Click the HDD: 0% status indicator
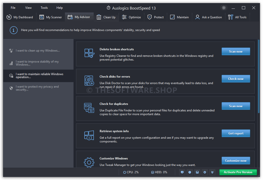Screen dimensions: 263x180 (159, 172)
